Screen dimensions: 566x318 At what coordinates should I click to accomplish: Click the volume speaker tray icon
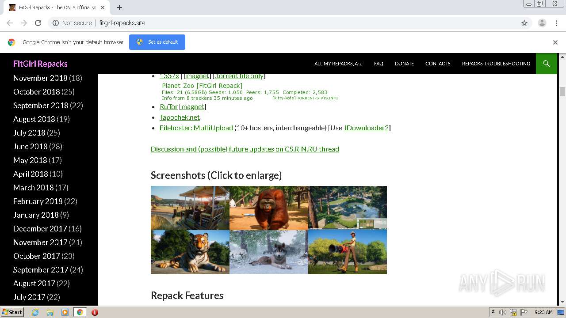(503, 312)
